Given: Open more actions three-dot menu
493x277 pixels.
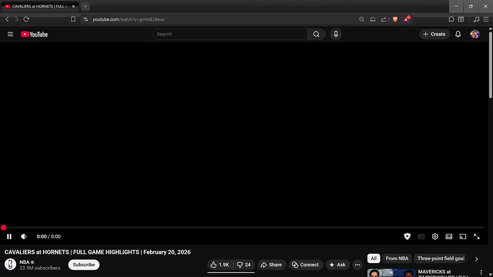Looking at the screenshot, I should 357,265.
